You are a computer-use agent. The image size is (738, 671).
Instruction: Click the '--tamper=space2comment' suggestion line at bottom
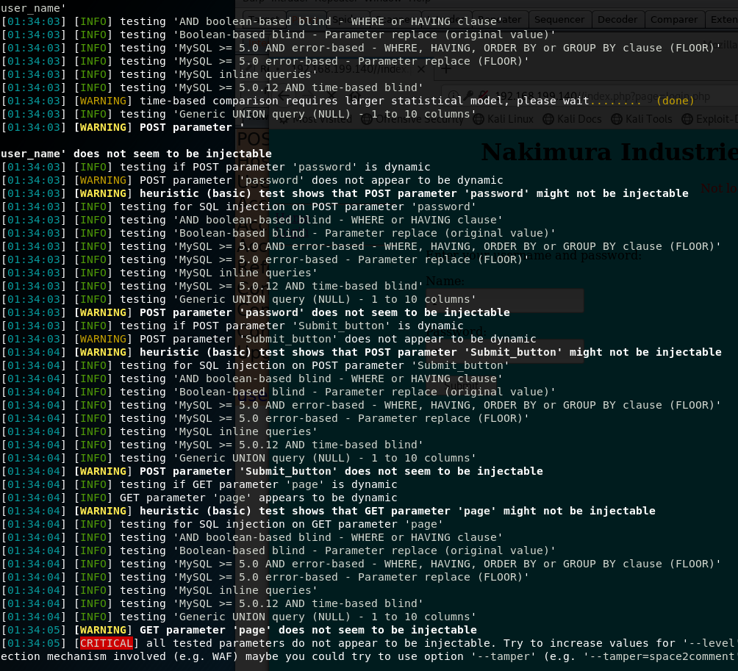[369, 656]
